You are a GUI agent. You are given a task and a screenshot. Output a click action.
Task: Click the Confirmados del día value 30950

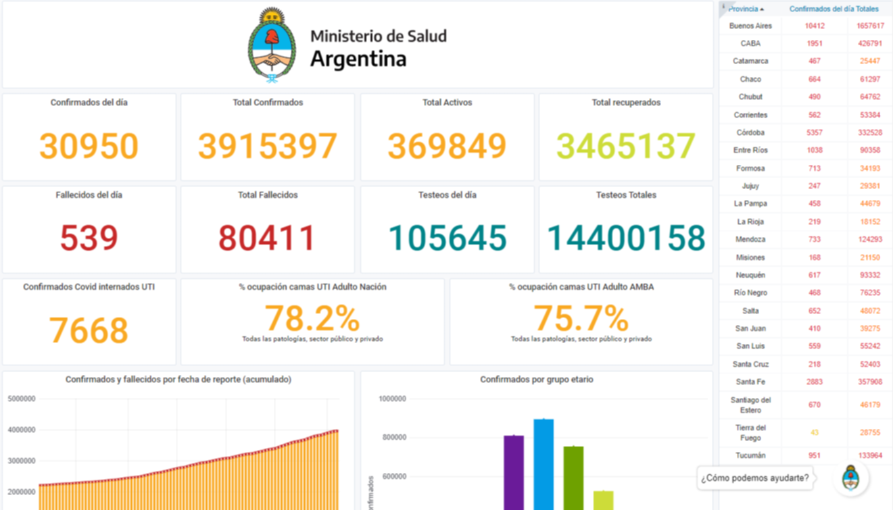tap(89, 146)
